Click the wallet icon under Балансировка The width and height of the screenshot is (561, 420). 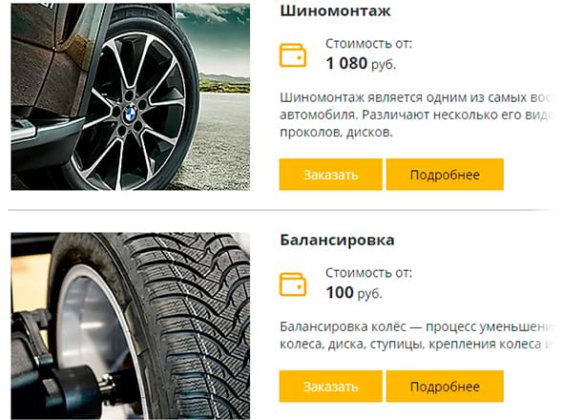tap(293, 284)
